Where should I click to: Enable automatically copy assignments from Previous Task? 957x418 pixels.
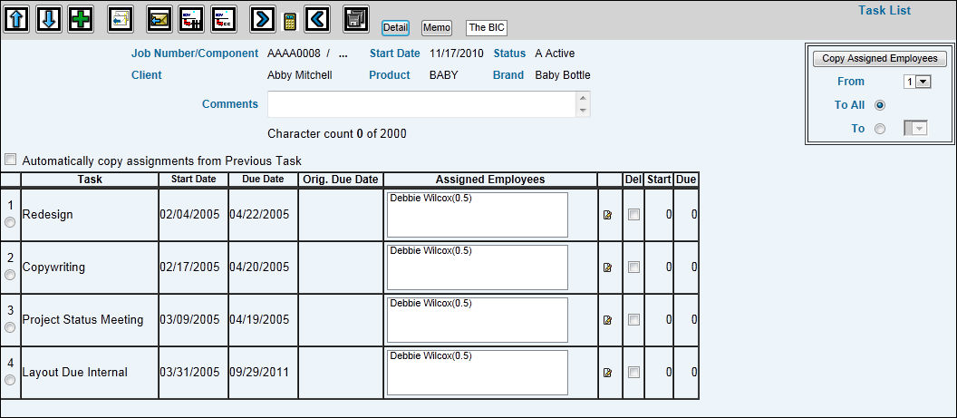10,160
